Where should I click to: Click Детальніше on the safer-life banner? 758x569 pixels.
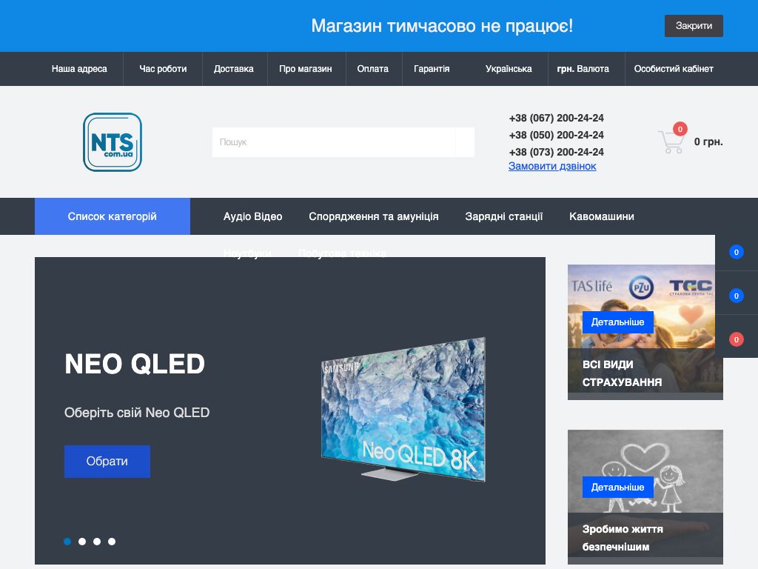618,488
